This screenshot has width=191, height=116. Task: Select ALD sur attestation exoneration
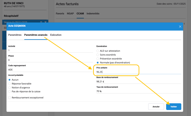click(98, 51)
